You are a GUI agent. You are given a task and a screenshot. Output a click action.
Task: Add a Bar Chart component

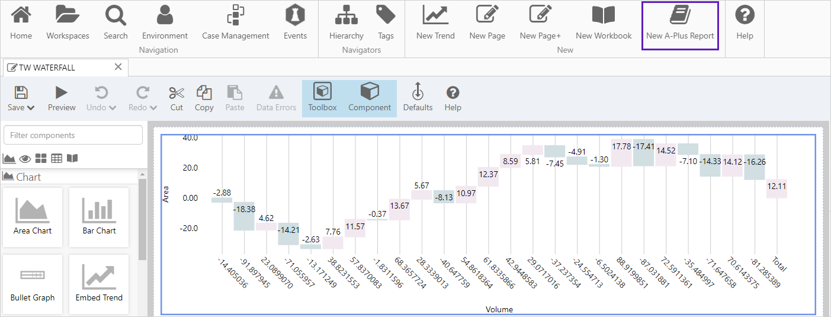tap(99, 217)
